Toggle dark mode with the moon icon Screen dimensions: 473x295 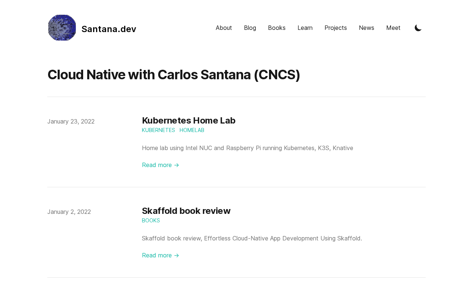pyautogui.click(x=418, y=28)
